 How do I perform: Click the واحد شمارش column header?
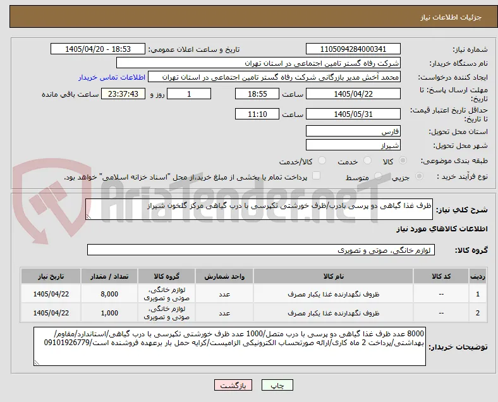click(224, 276)
